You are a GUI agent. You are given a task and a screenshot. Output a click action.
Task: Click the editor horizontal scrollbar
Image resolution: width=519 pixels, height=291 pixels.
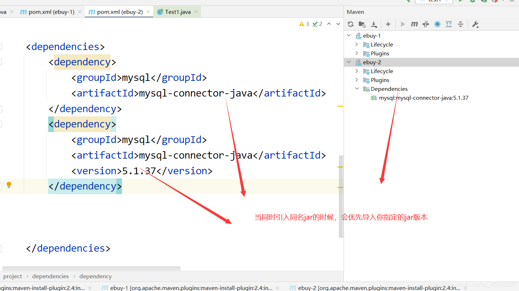pos(91,268)
